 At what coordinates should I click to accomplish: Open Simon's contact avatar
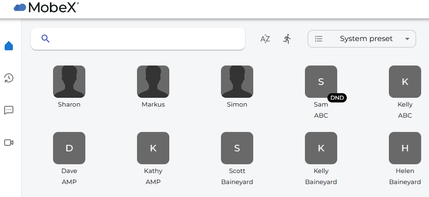coord(237,82)
